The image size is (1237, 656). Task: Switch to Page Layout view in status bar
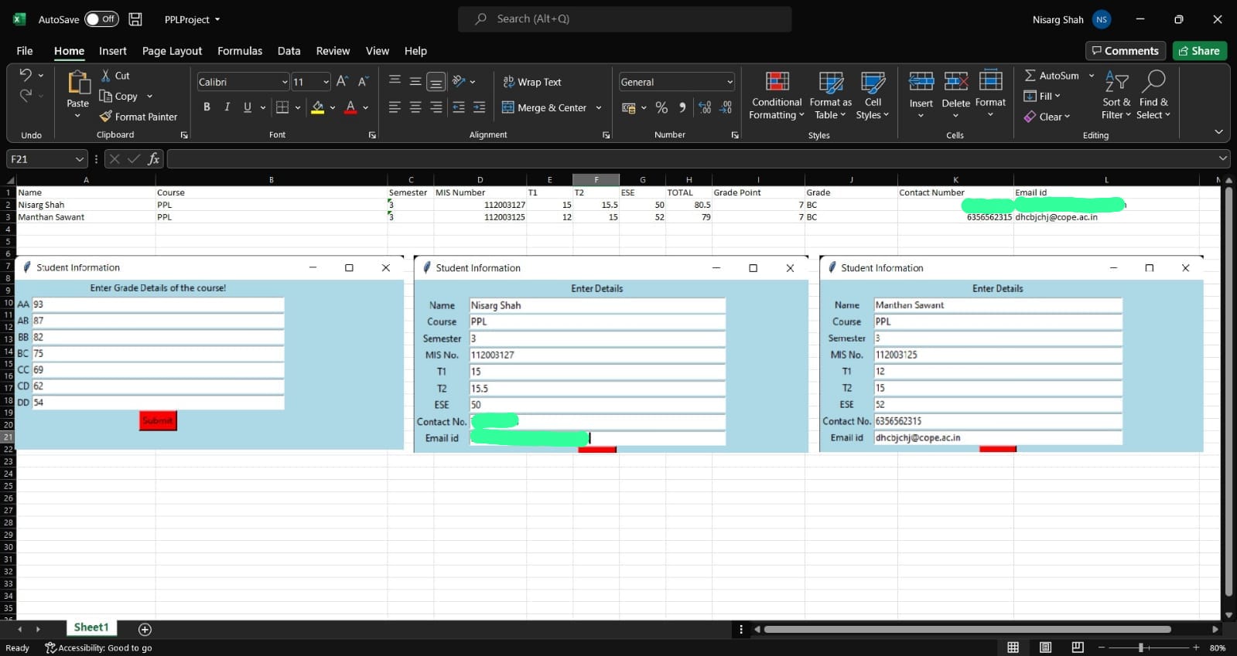(x=1045, y=648)
